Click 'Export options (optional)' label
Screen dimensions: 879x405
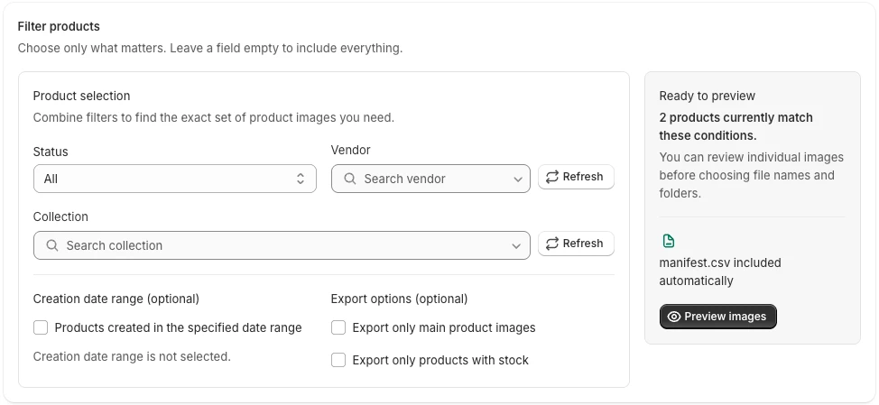[399, 299]
